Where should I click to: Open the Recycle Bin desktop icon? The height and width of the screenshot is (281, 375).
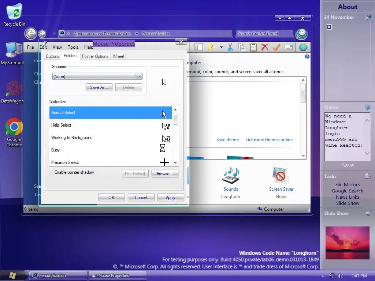14,14
